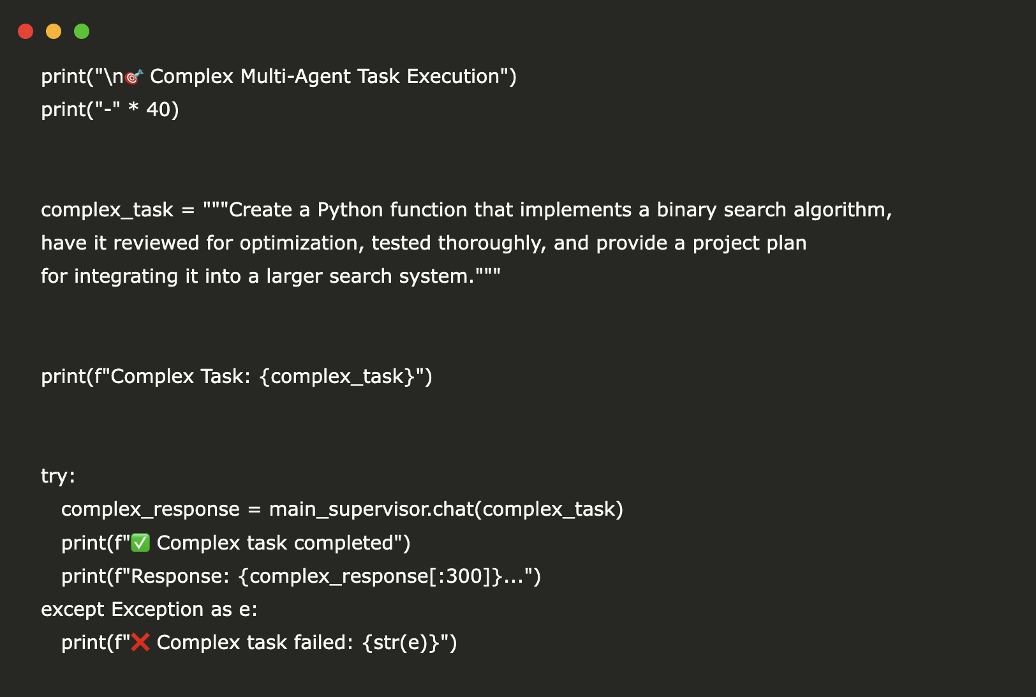Screen dimensions: 1036x697
Task: Click the complex_task variable assignment name
Action: (x=107, y=210)
